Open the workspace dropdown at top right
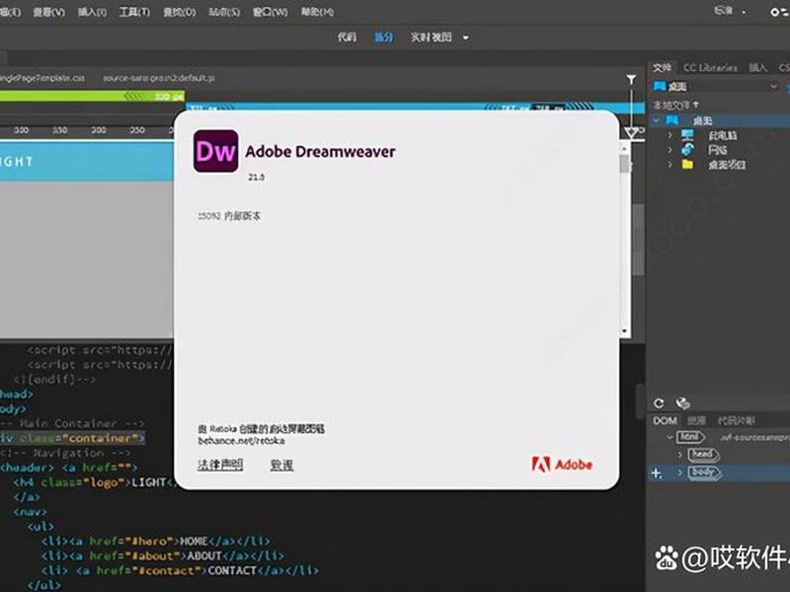This screenshot has height=592, width=790. pyautogui.click(x=744, y=11)
